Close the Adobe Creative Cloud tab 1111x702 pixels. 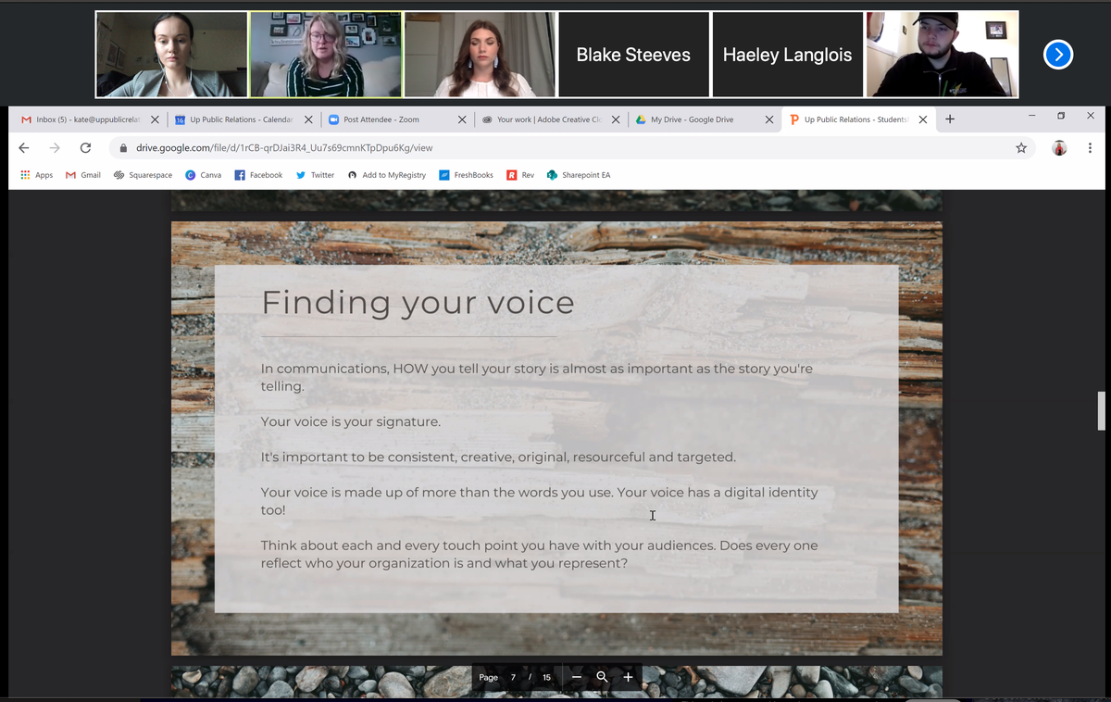(x=616, y=119)
